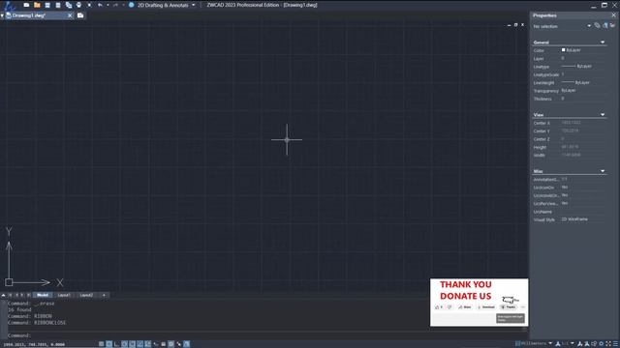This screenshot has height=348, width=620.
Task: Click the Print plot icon in quick access toolbar
Action: tap(78, 5)
